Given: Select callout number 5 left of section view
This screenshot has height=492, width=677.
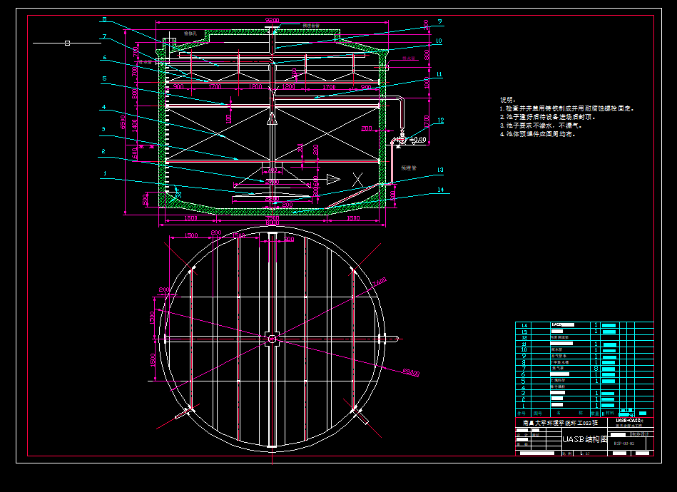Looking at the screenshot, I should pos(104,78).
